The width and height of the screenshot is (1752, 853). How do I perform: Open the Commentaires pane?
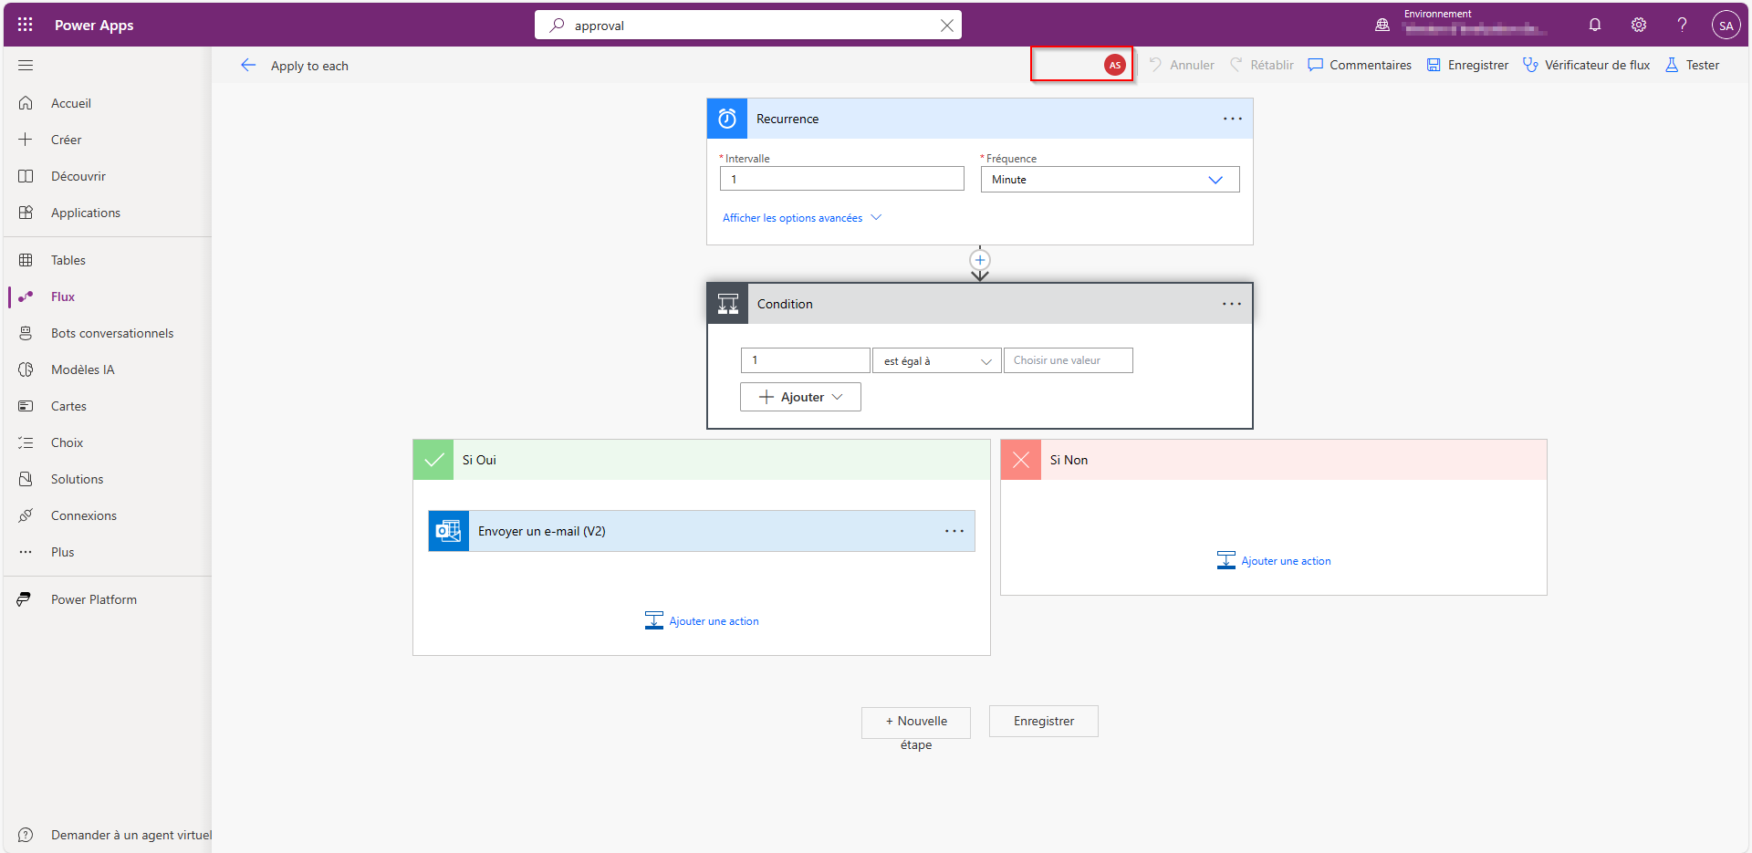click(1360, 65)
